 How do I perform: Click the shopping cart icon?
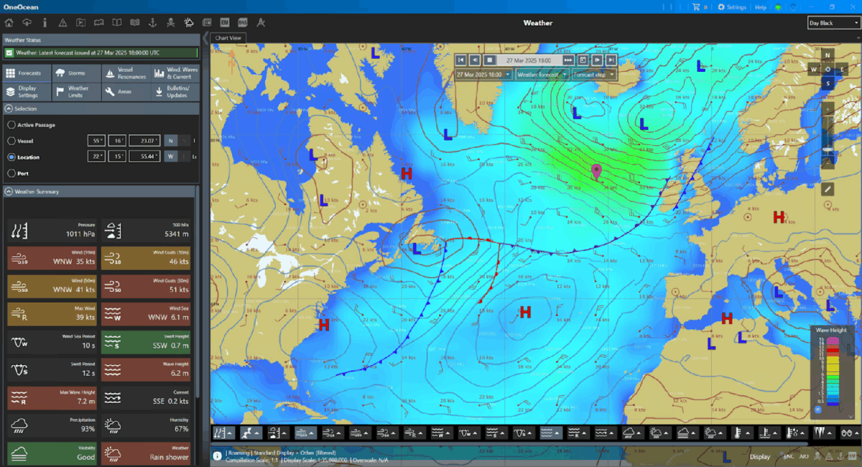695,7
